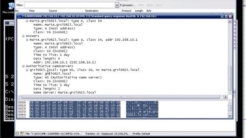
Task: Click the Apply filter button
Action: pos(150,5)
